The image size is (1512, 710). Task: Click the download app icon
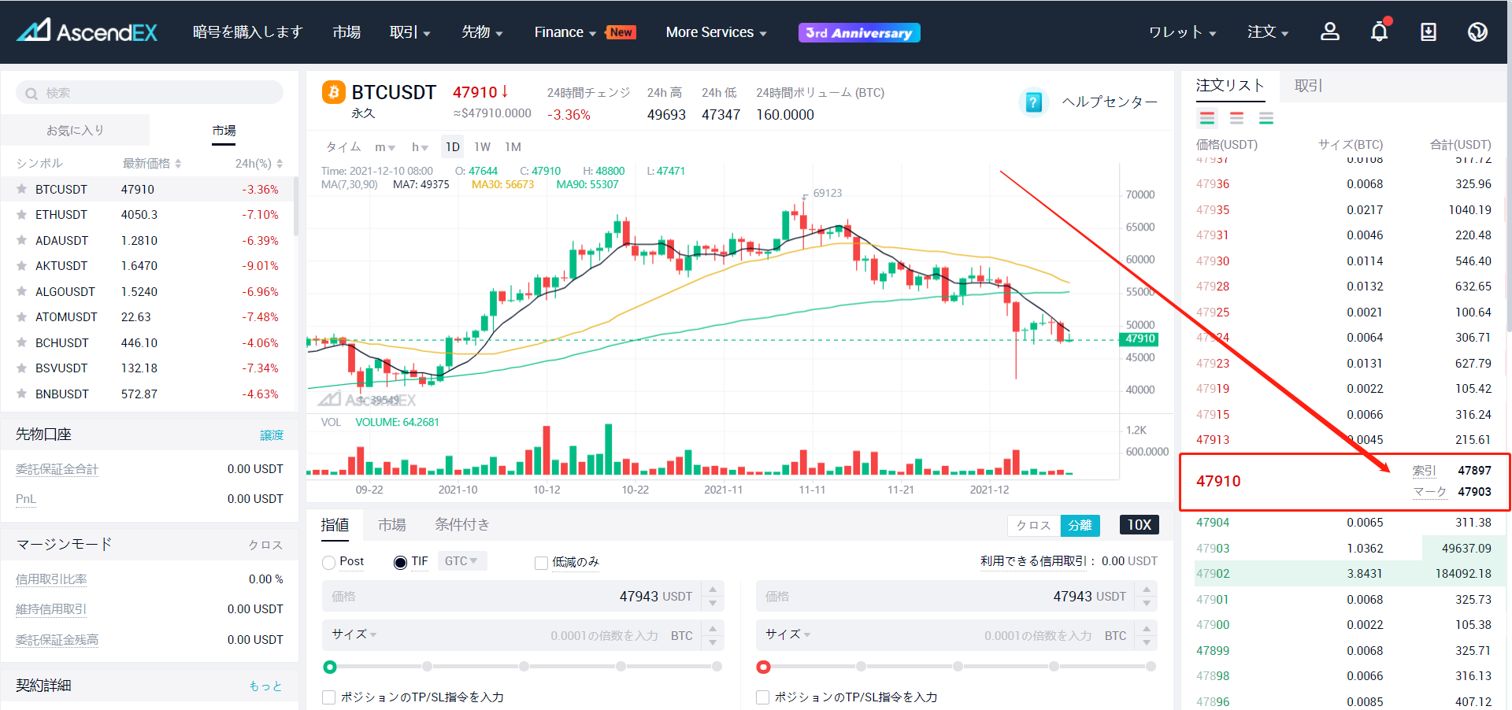click(1429, 31)
